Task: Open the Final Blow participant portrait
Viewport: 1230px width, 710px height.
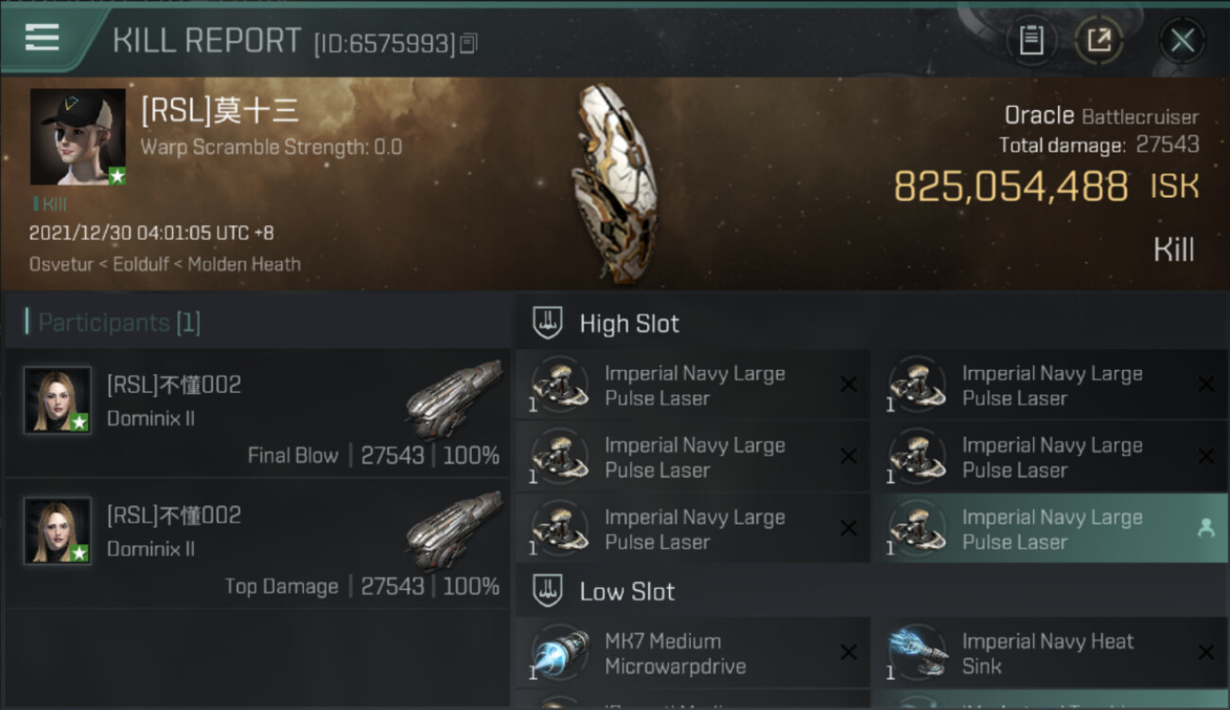Action: [x=58, y=400]
